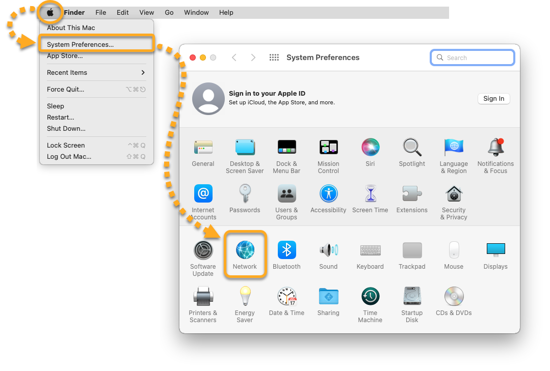Select Restart… menu item

[x=96, y=118]
